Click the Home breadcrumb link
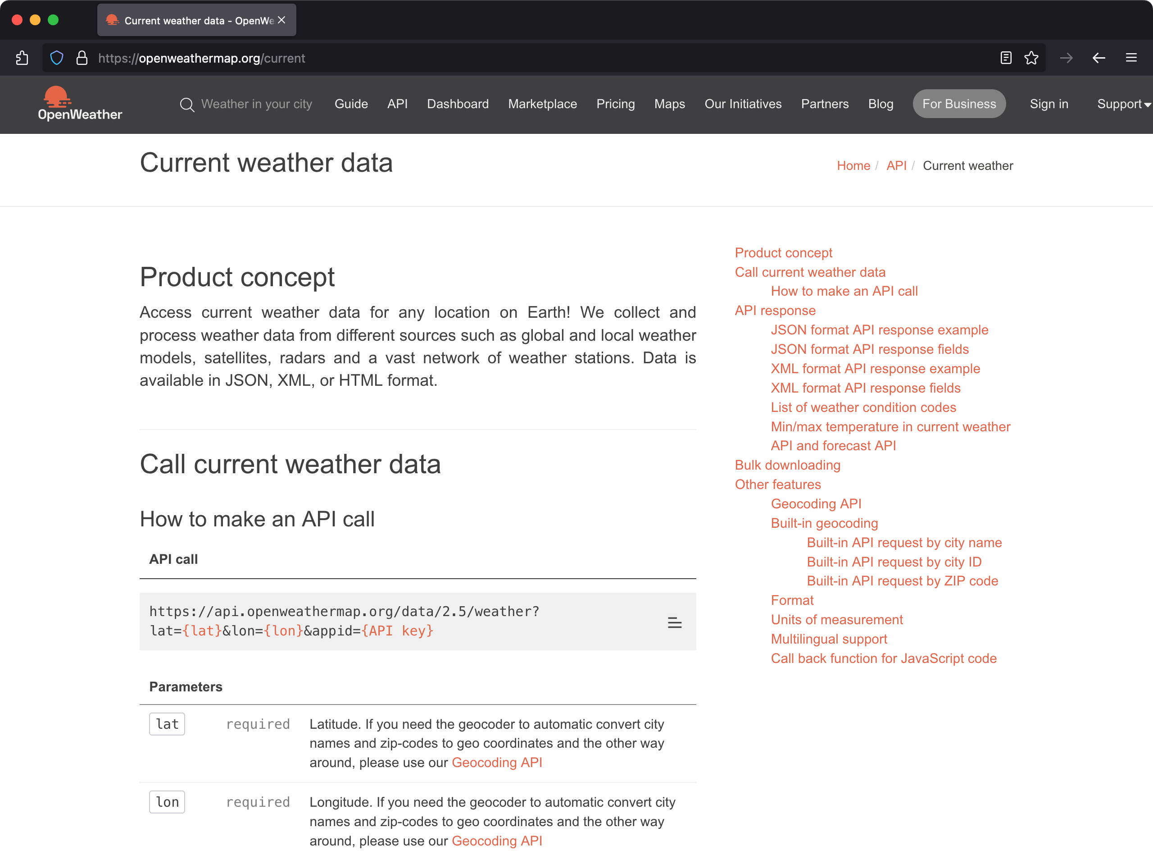The image size is (1153, 859). pos(853,165)
